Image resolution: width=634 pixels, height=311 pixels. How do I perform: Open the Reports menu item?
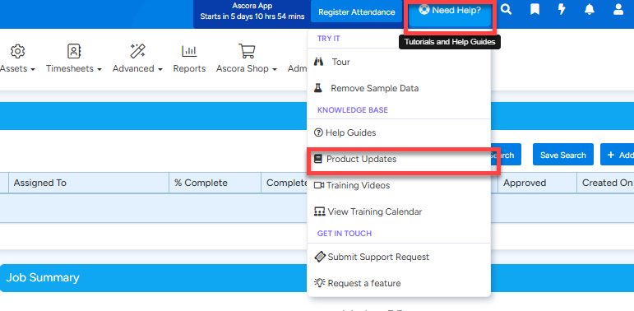click(189, 69)
